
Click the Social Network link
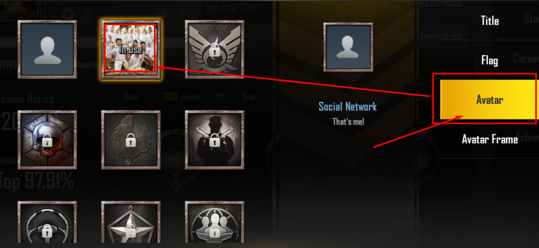tap(348, 107)
